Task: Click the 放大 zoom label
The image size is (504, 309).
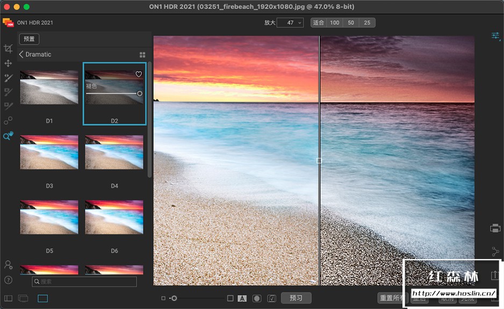Action: click(x=270, y=23)
